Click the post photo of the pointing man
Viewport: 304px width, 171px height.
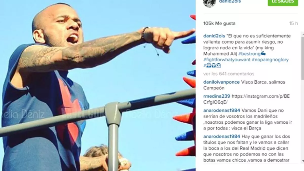click(98, 85)
